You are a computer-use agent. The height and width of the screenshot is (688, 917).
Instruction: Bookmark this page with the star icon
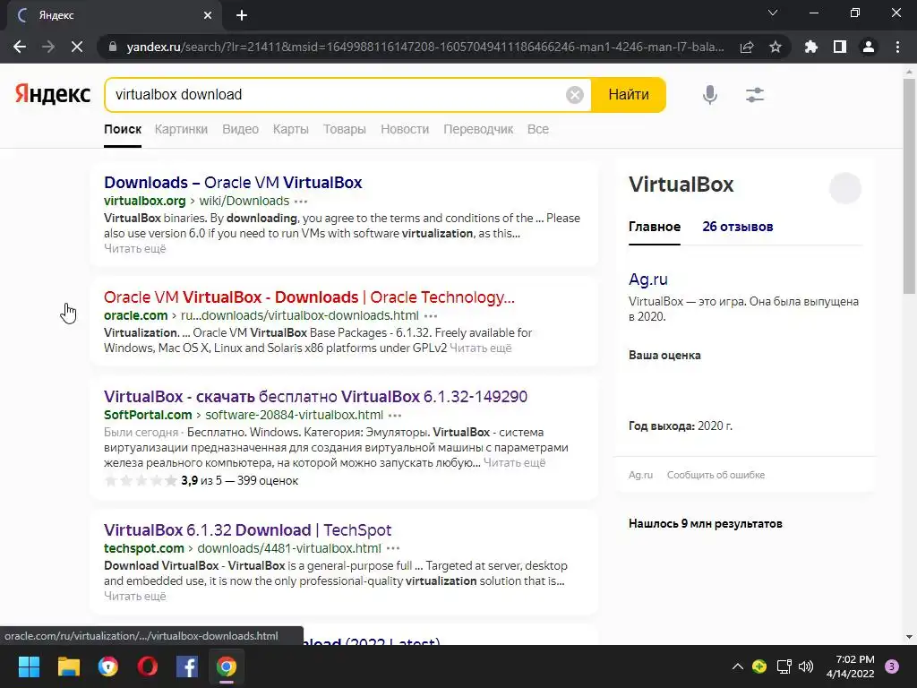(776, 47)
